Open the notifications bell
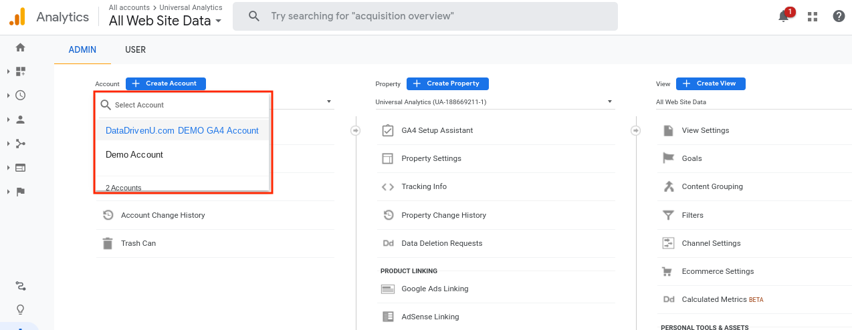Viewport: 852px width, 330px height. click(784, 17)
